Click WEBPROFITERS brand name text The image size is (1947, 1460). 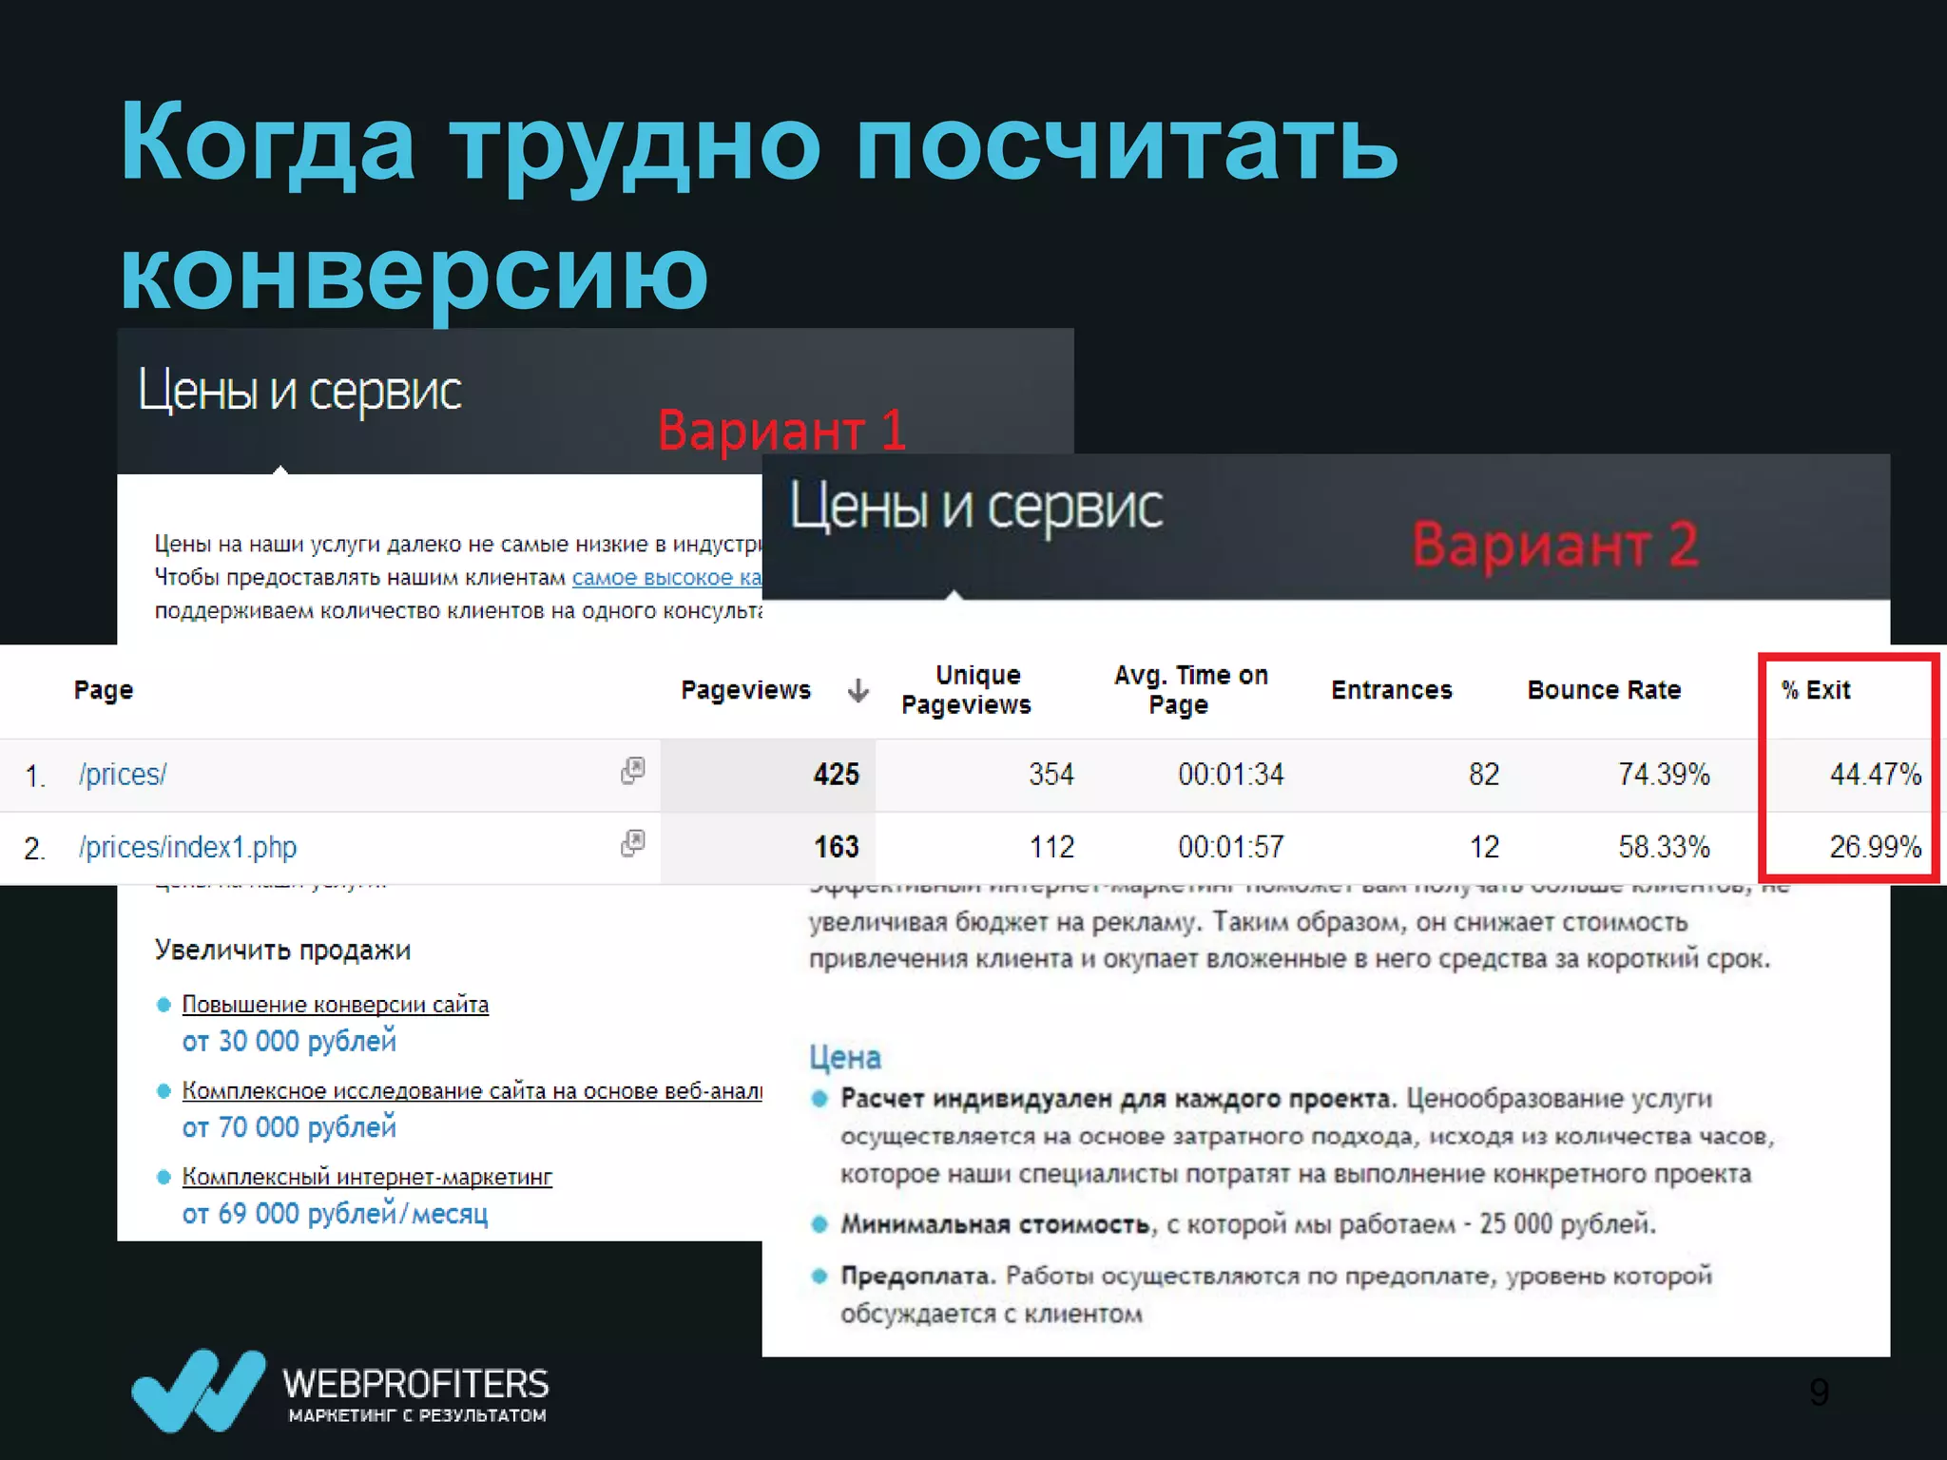(x=415, y=1383)
